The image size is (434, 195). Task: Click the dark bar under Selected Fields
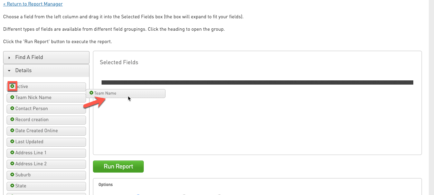coord(257,82)
